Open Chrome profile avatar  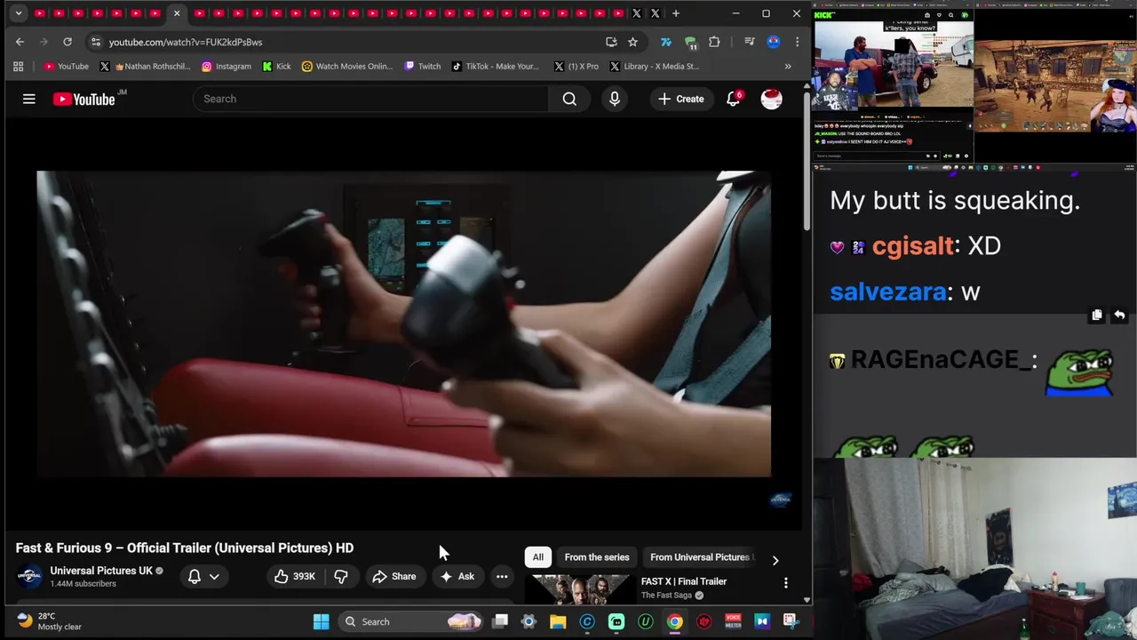click(774, 42)
